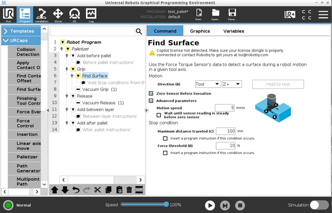Delete node with trash icon
The height and width of the screenshot is (213, 332).
[129, 190]
